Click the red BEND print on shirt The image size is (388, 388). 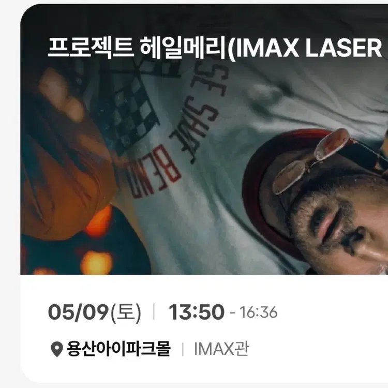[x=154, y=171]
